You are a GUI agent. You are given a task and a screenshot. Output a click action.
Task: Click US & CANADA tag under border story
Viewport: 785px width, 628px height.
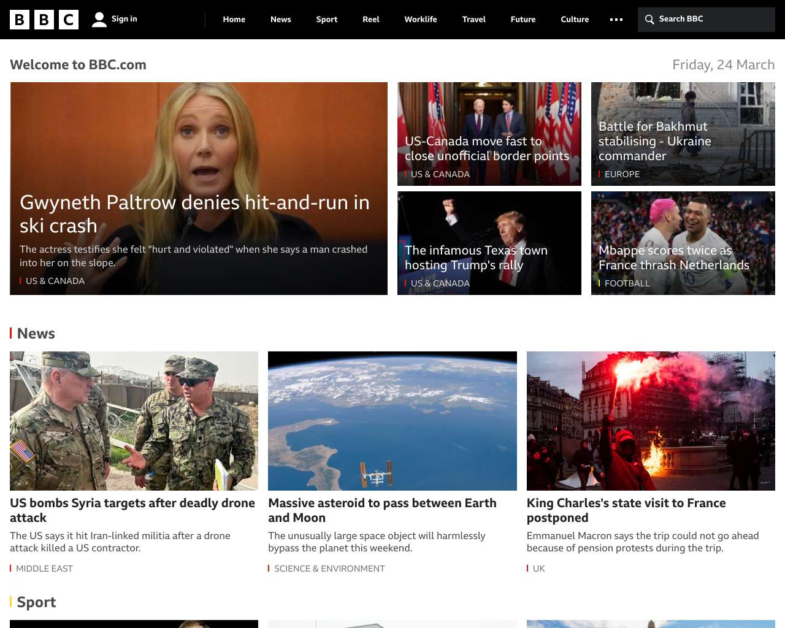(440, 174)
